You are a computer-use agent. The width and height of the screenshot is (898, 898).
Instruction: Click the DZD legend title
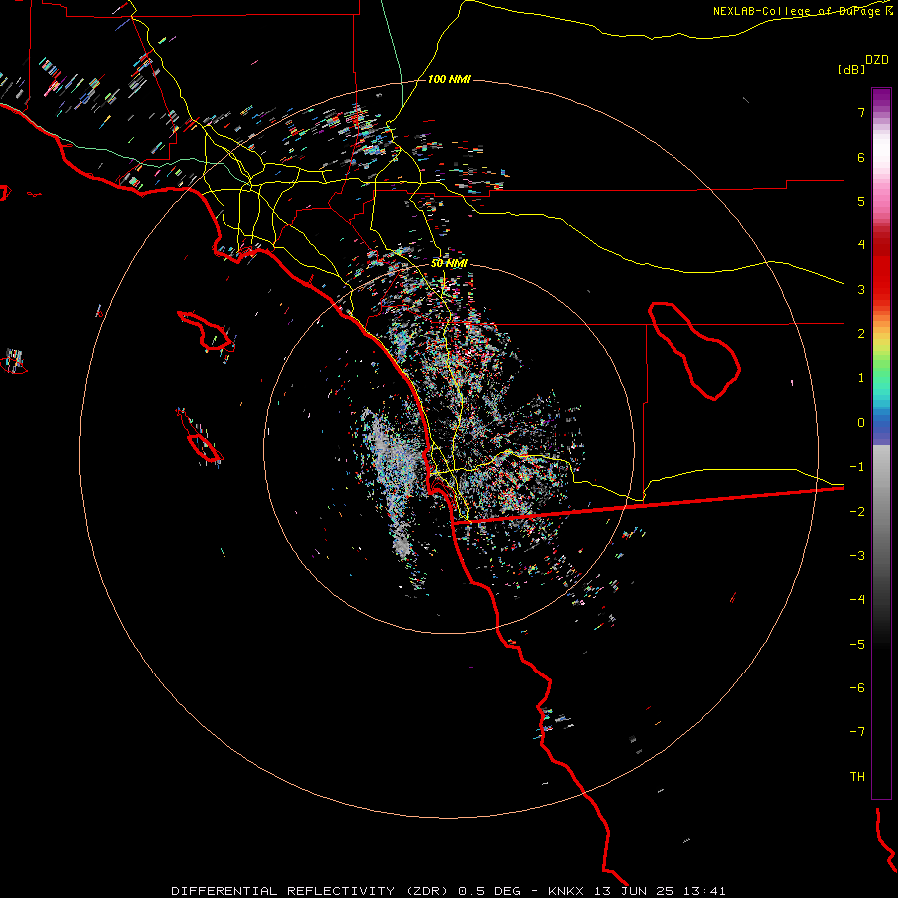[x=877, y=60]
